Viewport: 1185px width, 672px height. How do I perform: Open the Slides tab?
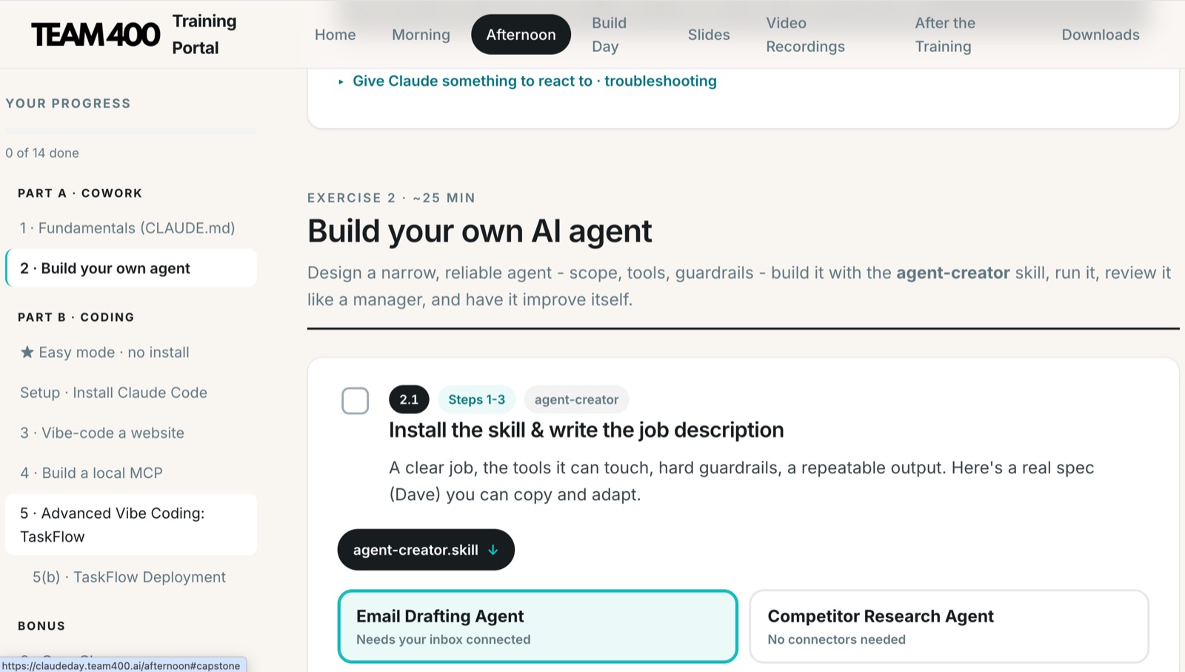(709, 35)
